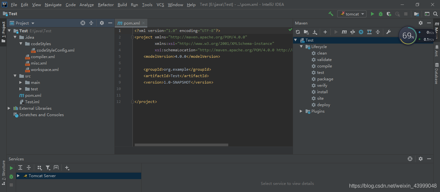Open the Tools menu

click(x=147, y=5)
